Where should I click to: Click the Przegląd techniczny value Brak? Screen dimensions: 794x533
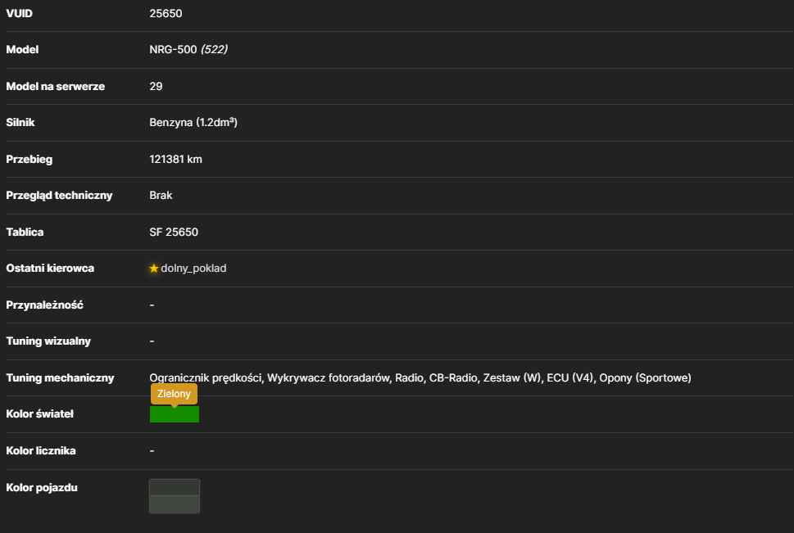161,196
